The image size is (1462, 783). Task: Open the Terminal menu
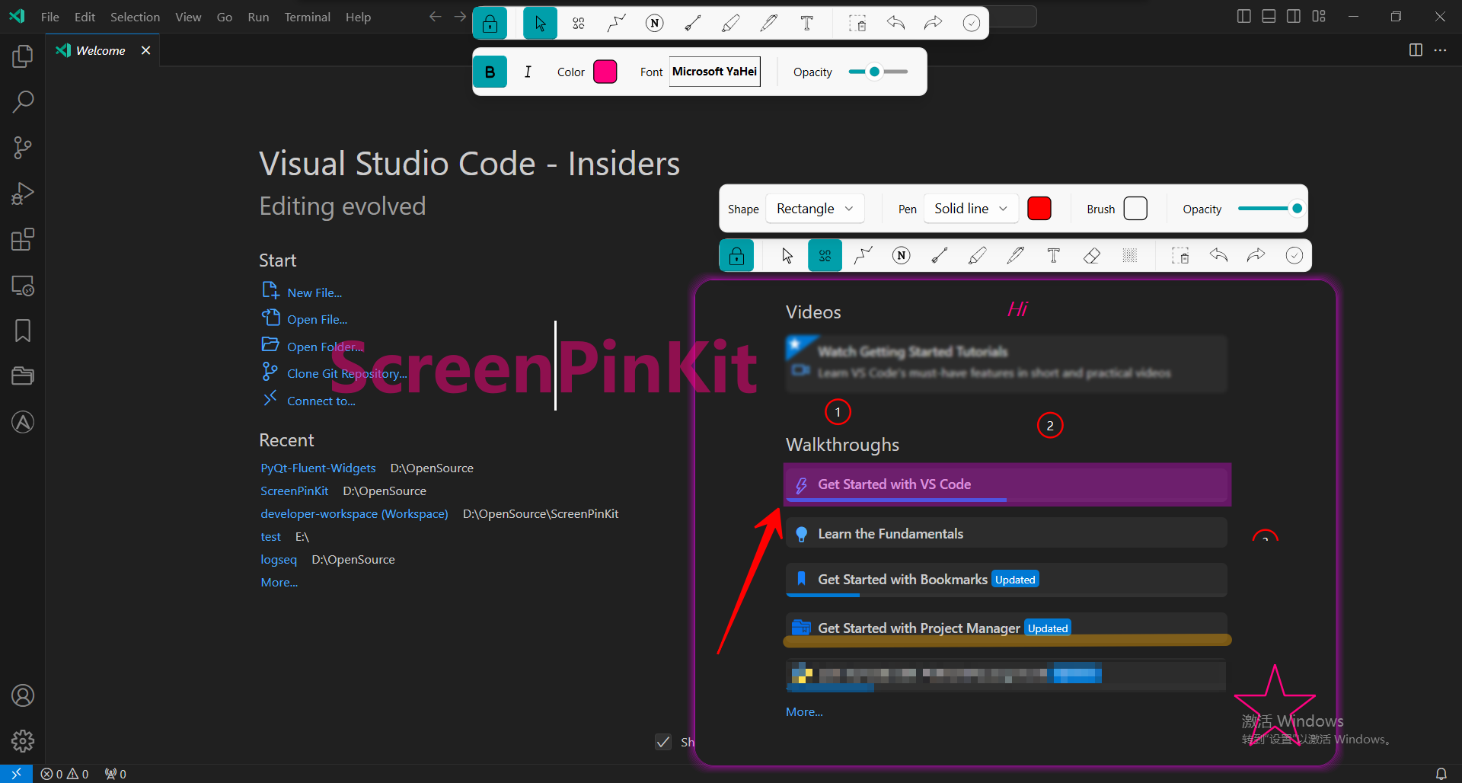[307, 17]
